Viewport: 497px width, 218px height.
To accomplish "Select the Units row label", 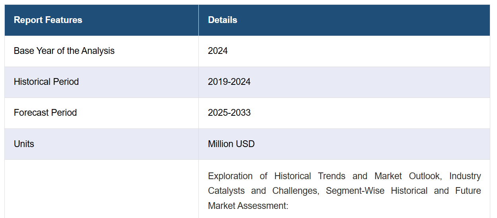I will pyautogui.click(x=24, y=144).
